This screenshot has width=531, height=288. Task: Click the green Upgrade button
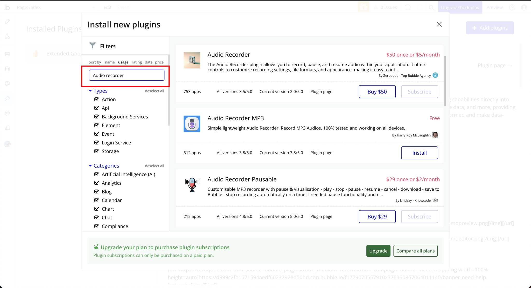(x=378, y=251)
